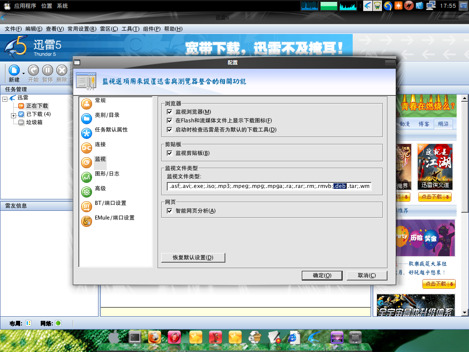The width and height of the screenshot is (469, 352).
Task: Click the 确定(O) button
Action: tap(322, 275)
